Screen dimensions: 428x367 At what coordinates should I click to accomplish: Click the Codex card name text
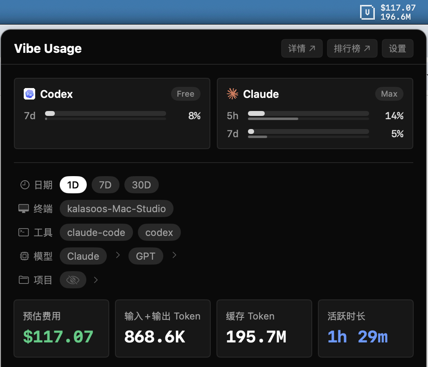coord(56,94)
